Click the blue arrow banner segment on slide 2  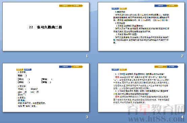pos(160,6)
